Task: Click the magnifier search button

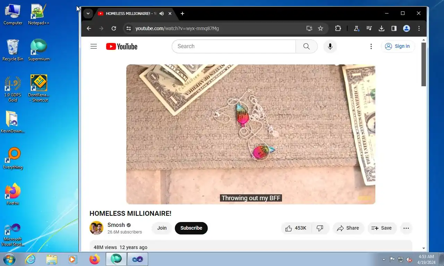Action: click(307, 46)
